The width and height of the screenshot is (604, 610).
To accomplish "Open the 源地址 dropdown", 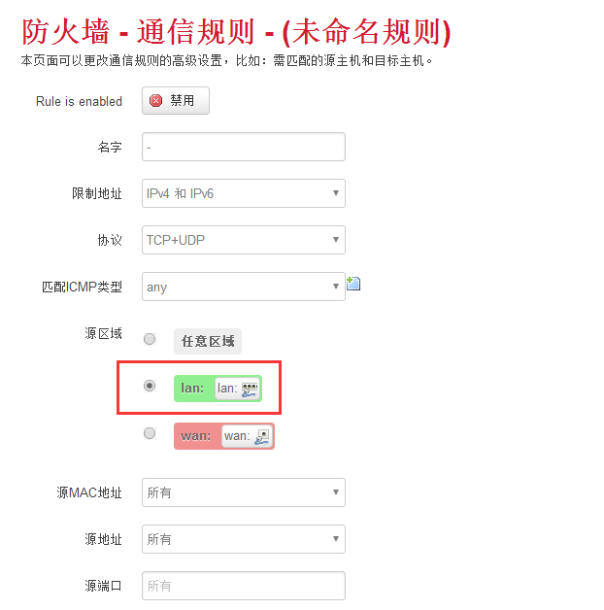I will click(x=243, y=539).
